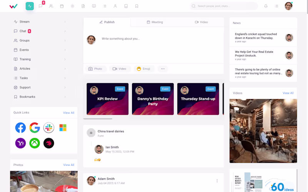Go to Stream in sidebar
The height and width of the screenshot is (192, 308).
pyautogui.click(x=24, y=22)
